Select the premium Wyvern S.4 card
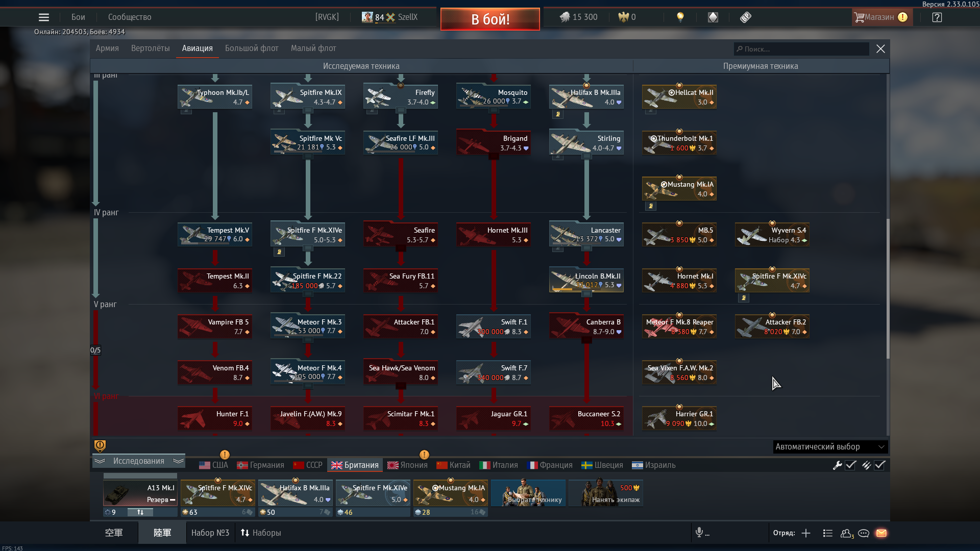The image size is (980, 551). (772, 235)
